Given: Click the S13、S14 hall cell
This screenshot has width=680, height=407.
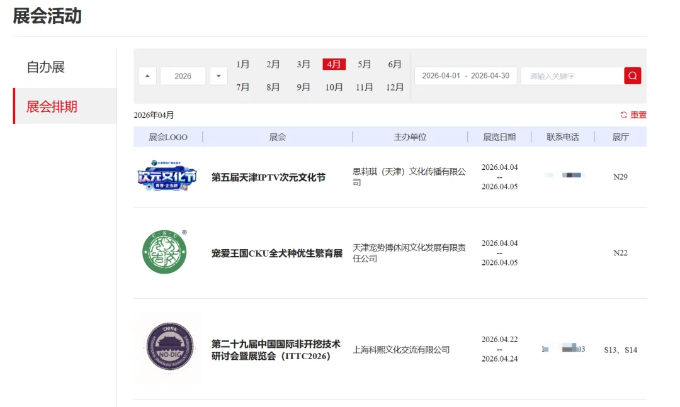Looking at the screenshot, I should [620, 350].
